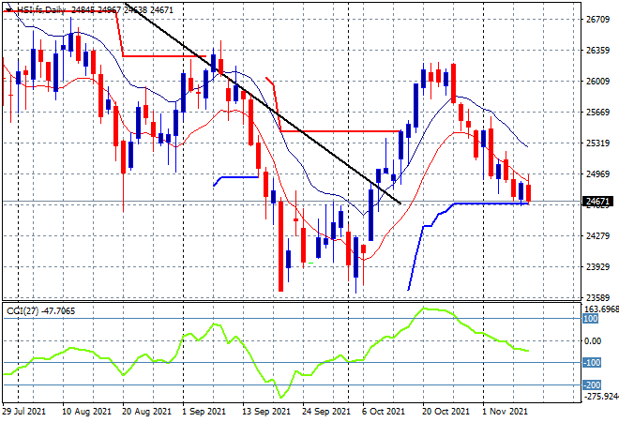Click the 20 Oct 2021 date label

click(x=446, y=412)
